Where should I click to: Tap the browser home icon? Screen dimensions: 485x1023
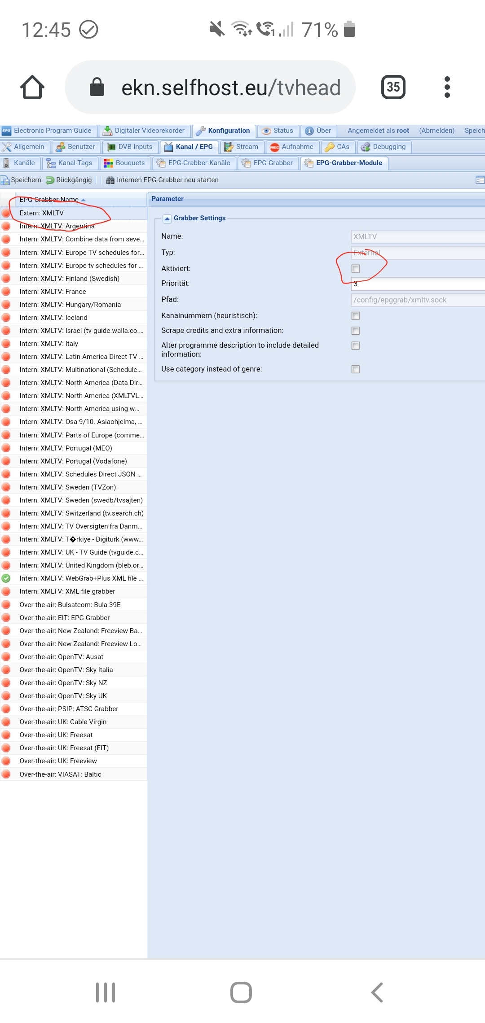click(32, 87)
